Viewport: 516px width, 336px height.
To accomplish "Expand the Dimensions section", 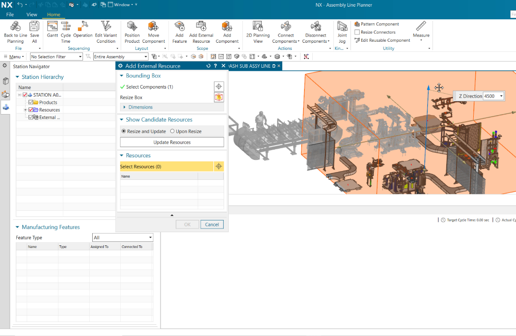I will [x=124, y=107].
